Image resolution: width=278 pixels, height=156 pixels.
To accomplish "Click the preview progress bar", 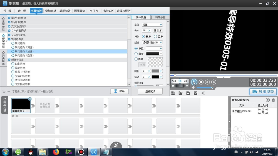I will [x=224, y=75].
